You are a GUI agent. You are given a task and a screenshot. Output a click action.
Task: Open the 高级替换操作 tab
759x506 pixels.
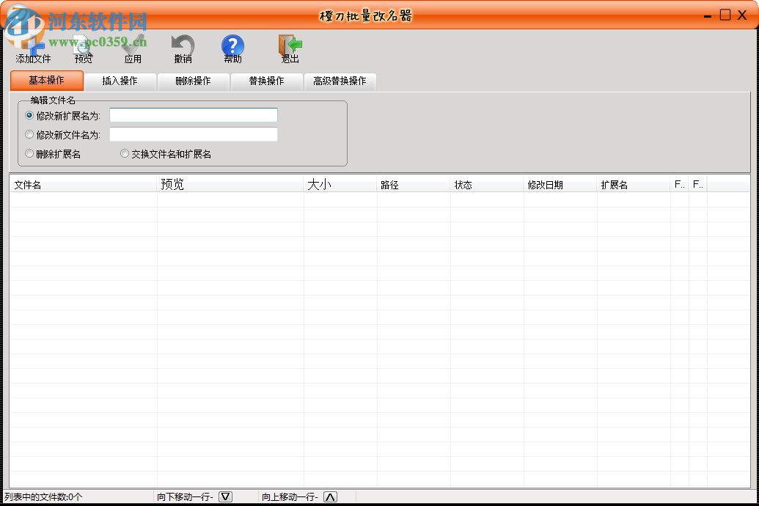click(340, 81)
